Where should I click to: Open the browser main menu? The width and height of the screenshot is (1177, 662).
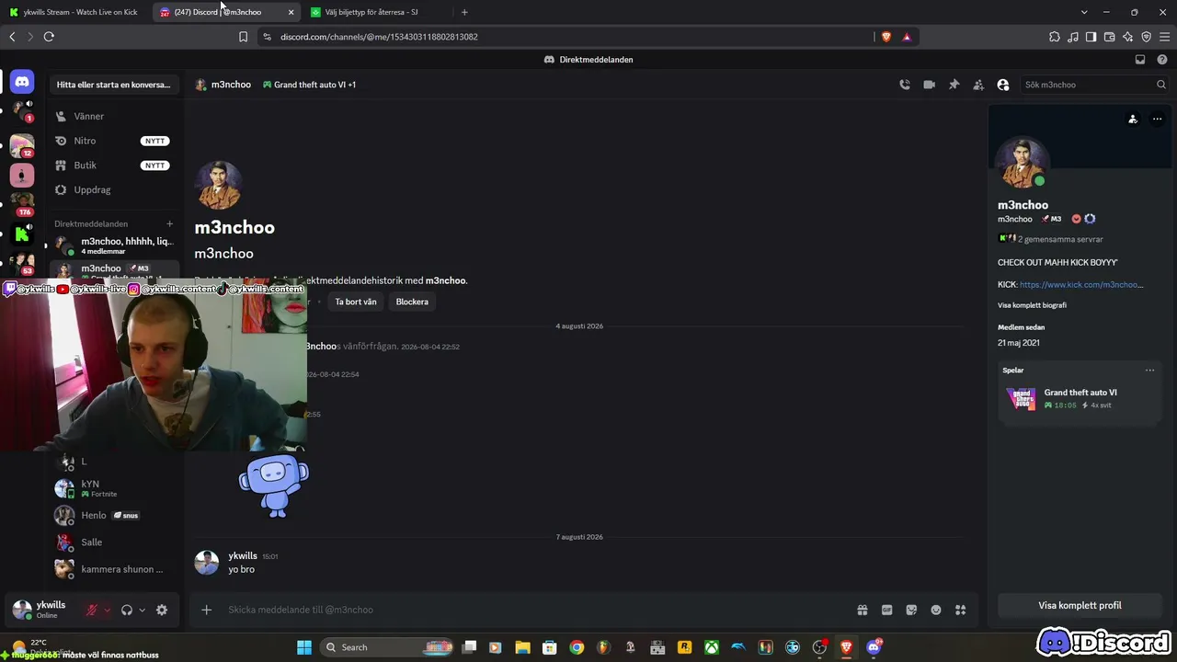tap(1165, 37)
